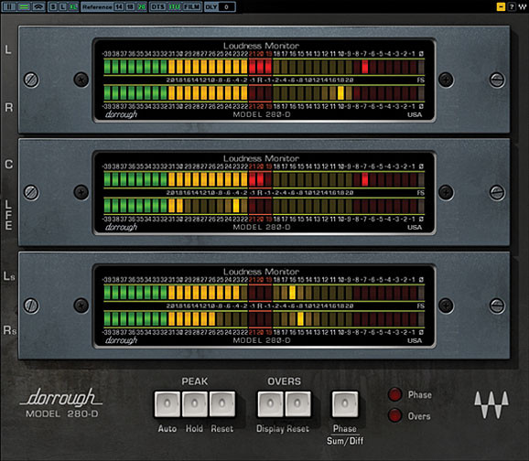Click the DLY delay value field

(226, 6)
